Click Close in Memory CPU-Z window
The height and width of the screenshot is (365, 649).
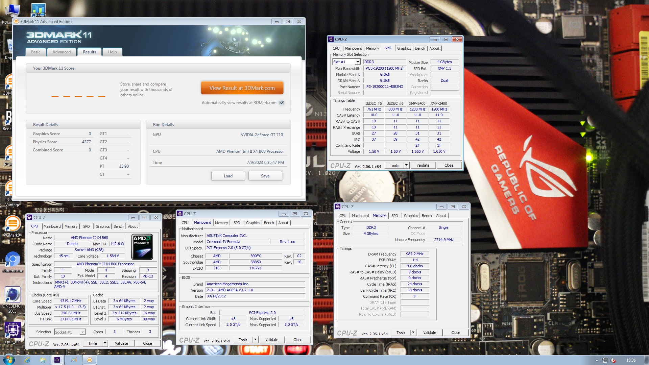pyautogui.click(x=456, y=333)
